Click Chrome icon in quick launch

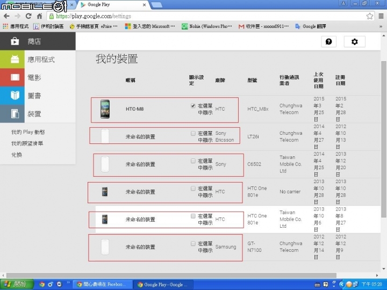pyautogui.click(x=42, y=284)
